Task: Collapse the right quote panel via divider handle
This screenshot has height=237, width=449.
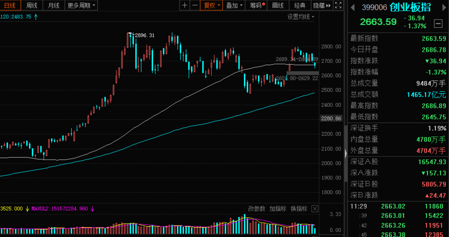Action: [x=346, y=153]
